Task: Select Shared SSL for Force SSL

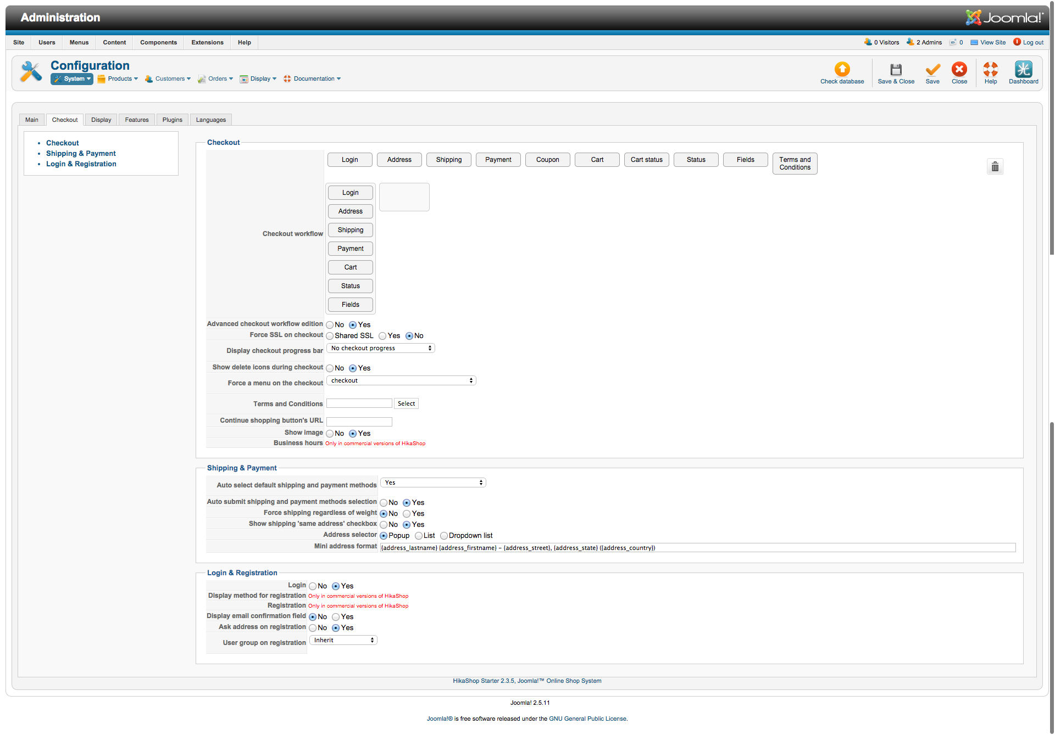Action: 330,336
